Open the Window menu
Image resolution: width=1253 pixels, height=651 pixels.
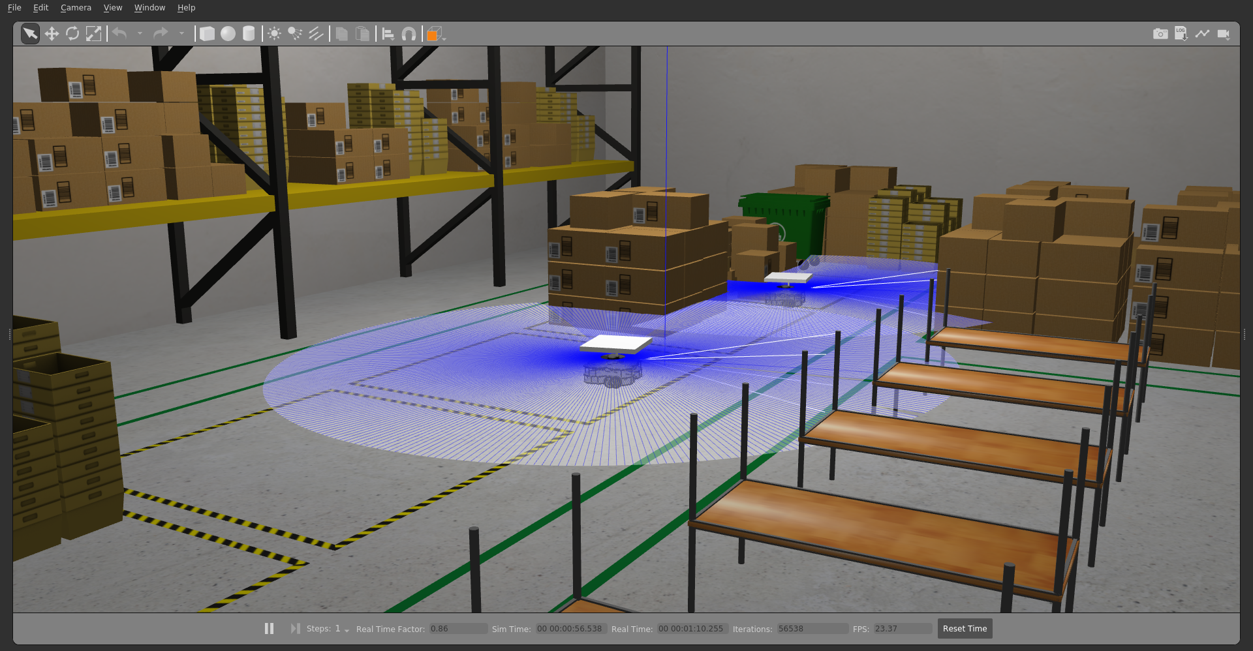coord(149,7)
